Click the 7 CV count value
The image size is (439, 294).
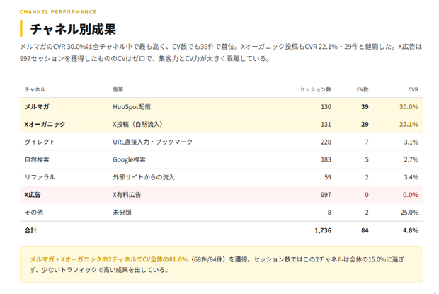367,142
